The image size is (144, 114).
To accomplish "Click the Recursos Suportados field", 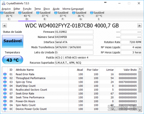I will pyautogui.click(x=98, y=63).
